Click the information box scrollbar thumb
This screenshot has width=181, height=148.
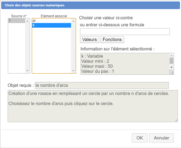click(x=171, y=61)
